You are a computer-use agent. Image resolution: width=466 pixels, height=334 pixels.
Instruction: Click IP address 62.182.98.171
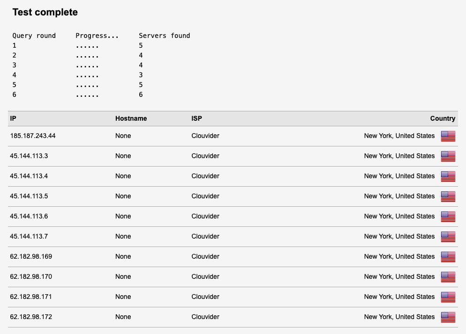pyautogui.click(x=31, y=297)
